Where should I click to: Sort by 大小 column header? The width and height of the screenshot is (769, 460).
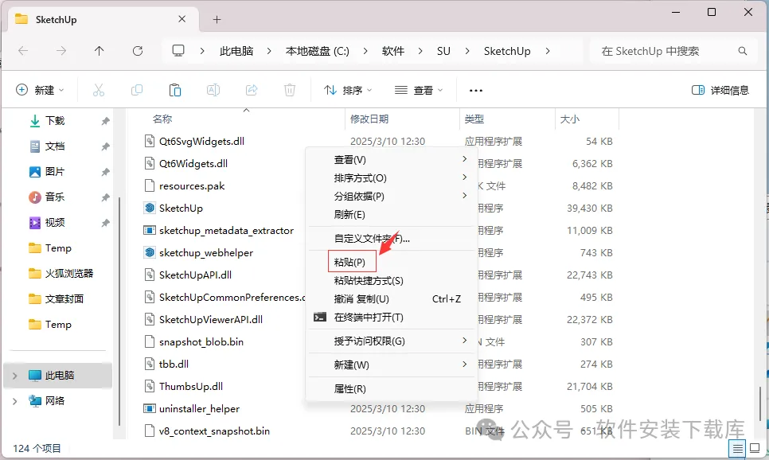click(569, 119)
